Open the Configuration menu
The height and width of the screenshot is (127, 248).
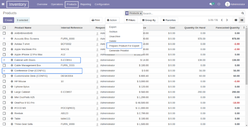coord(102,4)
